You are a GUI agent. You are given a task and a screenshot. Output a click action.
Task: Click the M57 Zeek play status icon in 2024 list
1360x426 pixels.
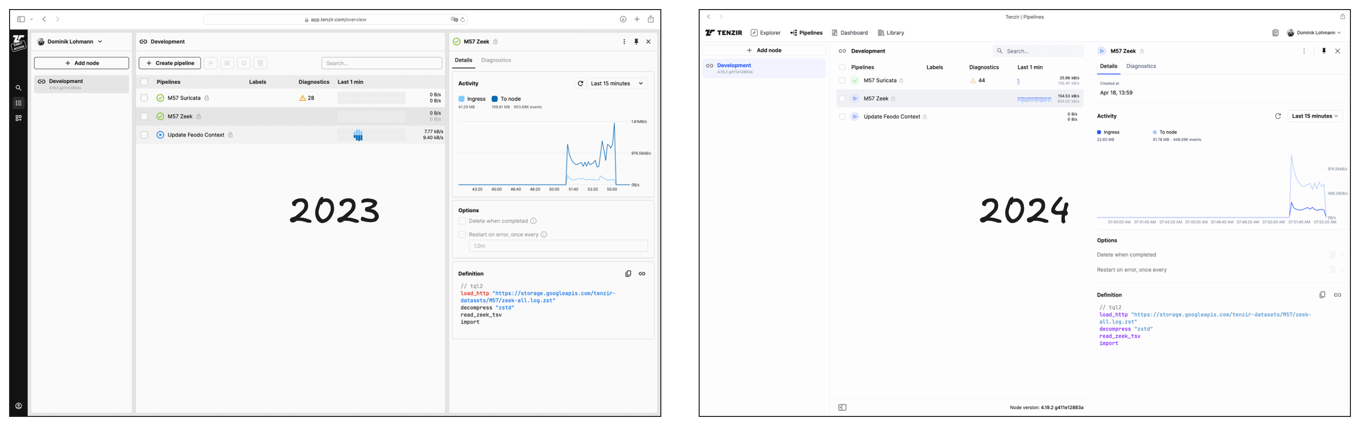click(x=855, y=99)
